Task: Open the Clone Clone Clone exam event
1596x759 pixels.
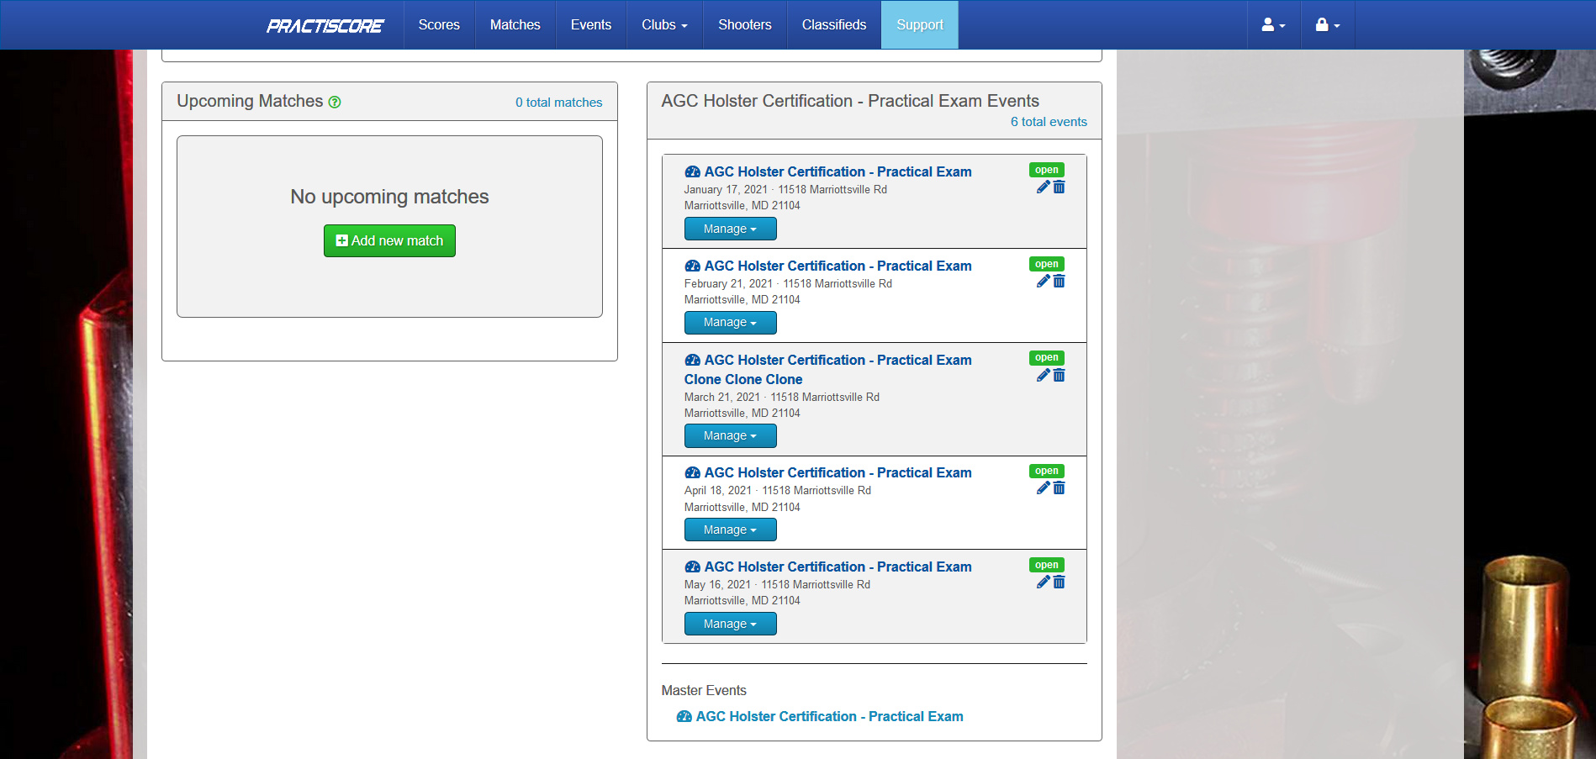Action: point(828,370)
